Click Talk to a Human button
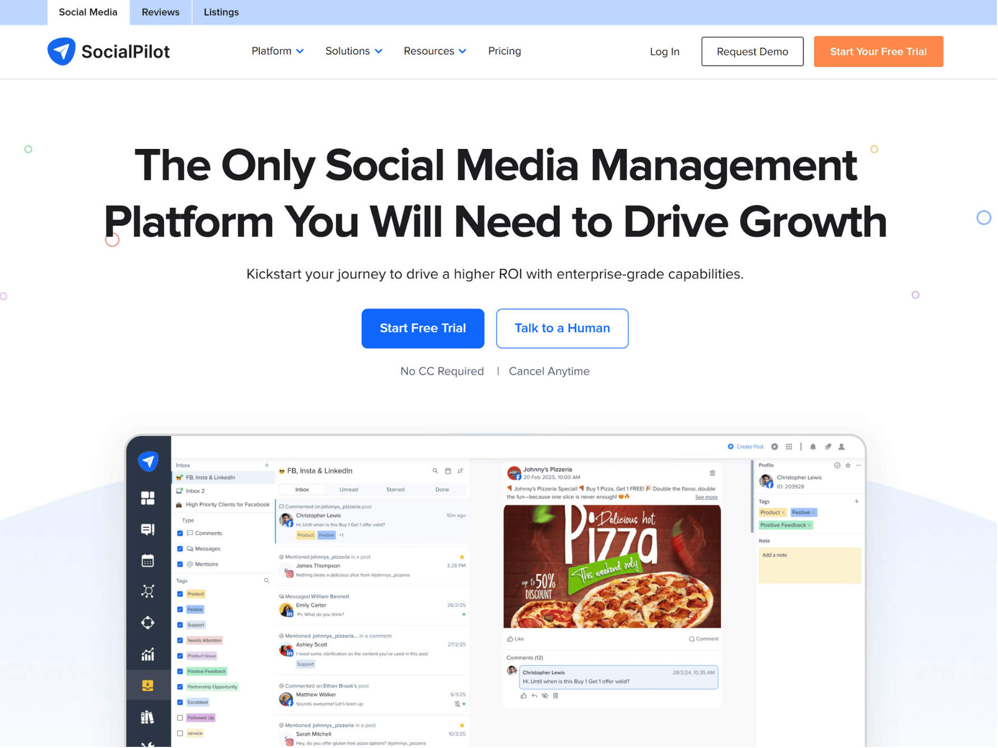Image resolution: width=998 pixels, height=748 pixels. 562,329
